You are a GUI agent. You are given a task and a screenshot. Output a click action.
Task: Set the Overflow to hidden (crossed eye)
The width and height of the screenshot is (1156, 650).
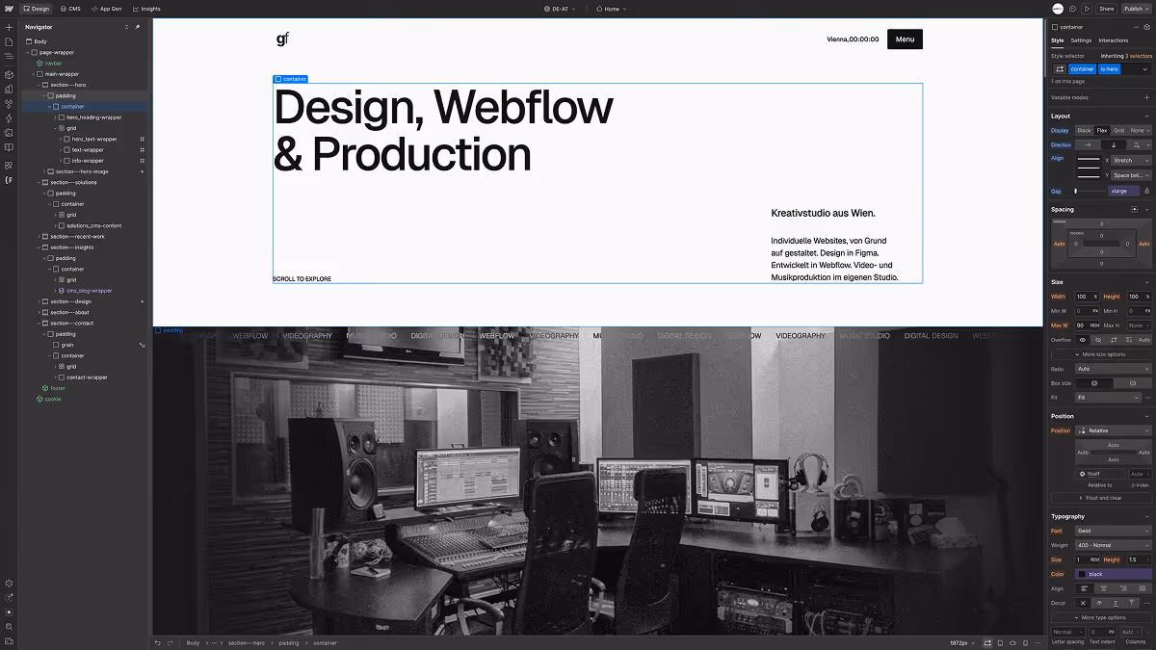coord(1098,340)
